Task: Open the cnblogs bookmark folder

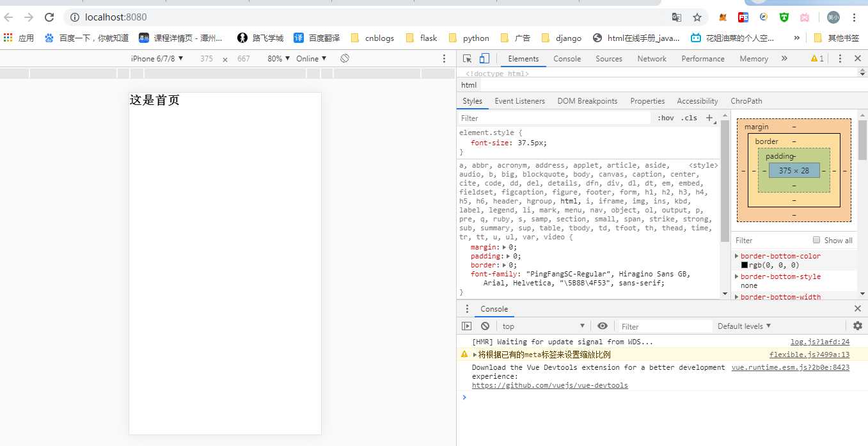Action: [372, 38]
